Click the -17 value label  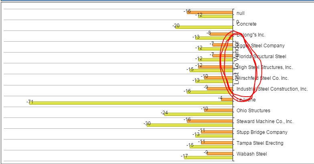tap(184, 156)
